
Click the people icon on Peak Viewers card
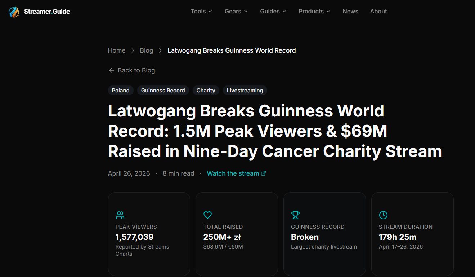[x=120, y=215]
